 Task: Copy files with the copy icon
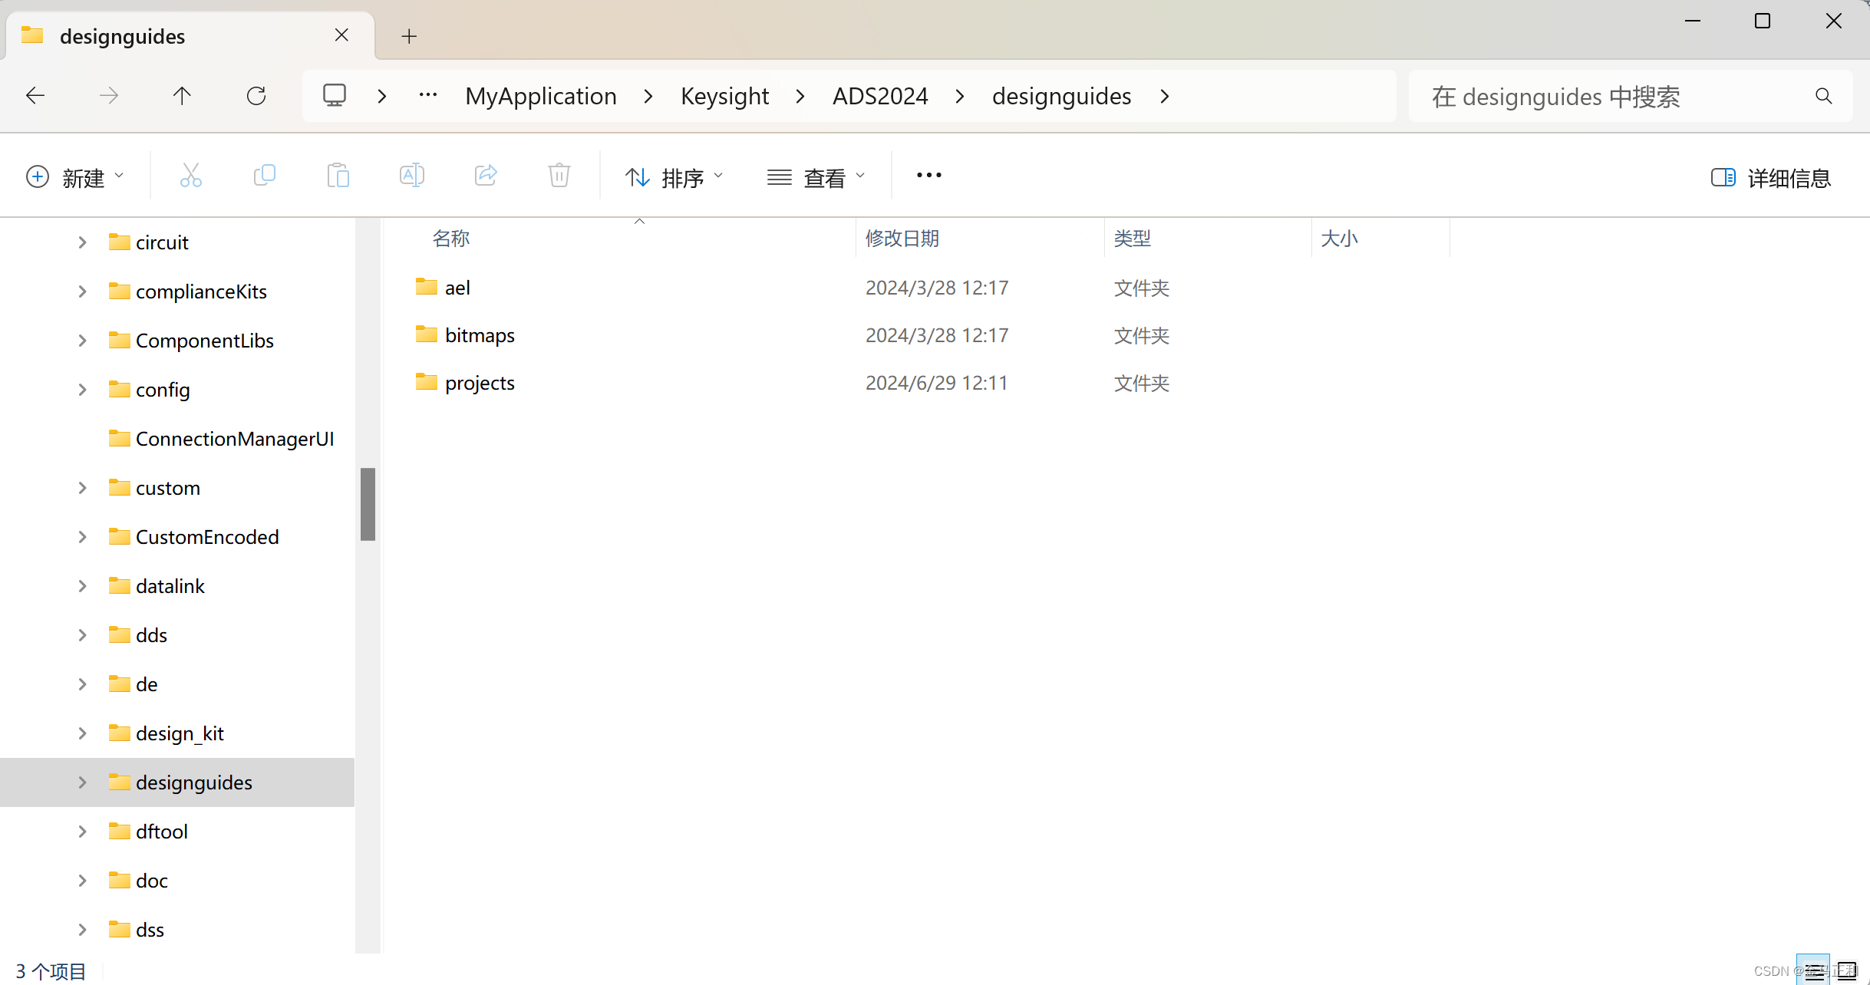(x=264, y=176)
